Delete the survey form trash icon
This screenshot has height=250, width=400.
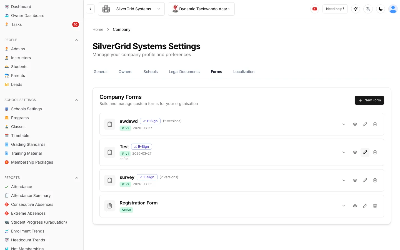click(x=375, y=180)
